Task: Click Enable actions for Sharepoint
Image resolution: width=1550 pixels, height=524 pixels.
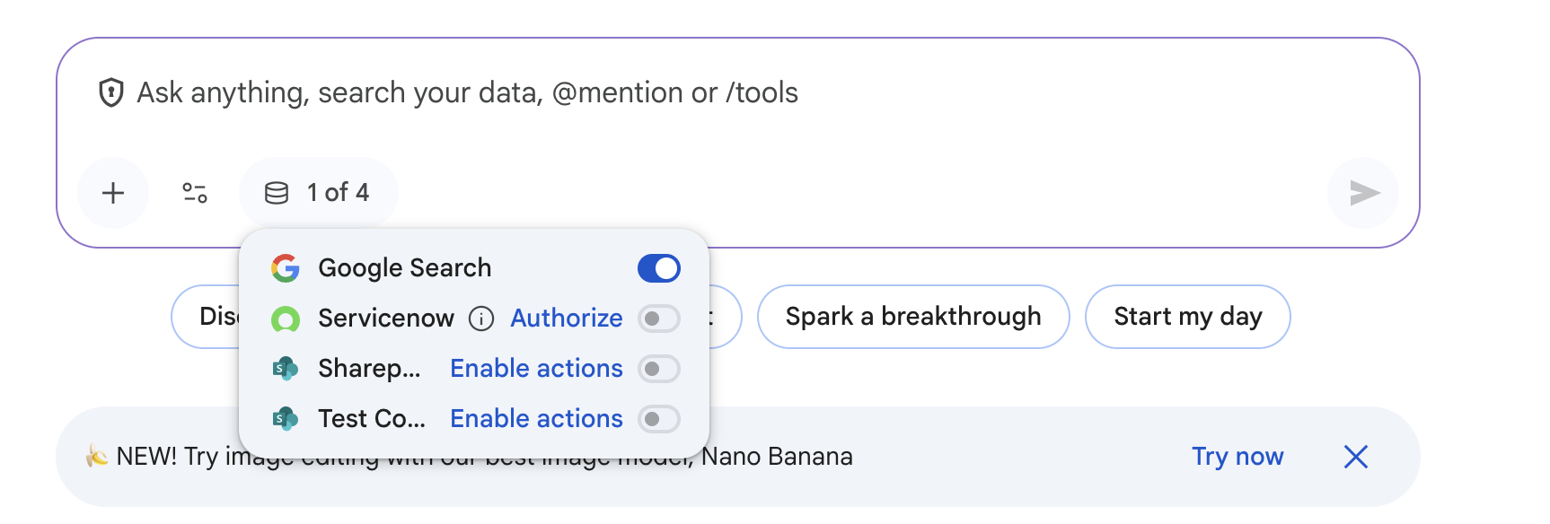Action: pos(536,368)
